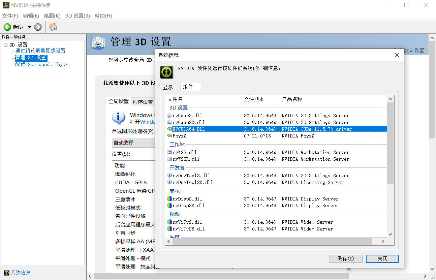This screenshot has height=280, width=436.
Task: Click the 关闭 button in the dialog
Action: (x=382, y=259)
